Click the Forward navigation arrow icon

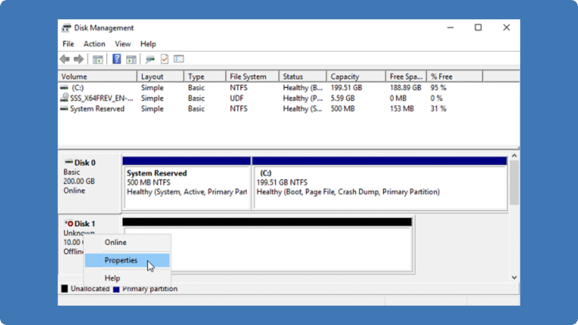[x=78, y=59]
